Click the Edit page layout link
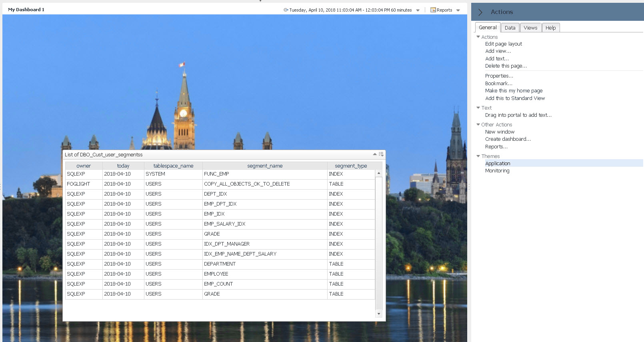Screen dimensions: 644x342 point(503,44)
